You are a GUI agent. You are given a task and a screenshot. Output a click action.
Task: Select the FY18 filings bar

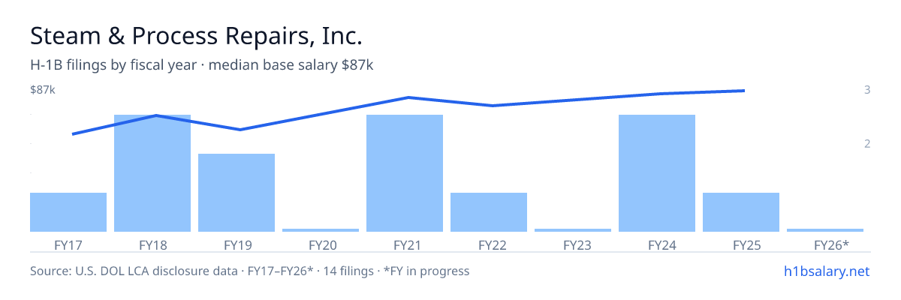(152, 173)
